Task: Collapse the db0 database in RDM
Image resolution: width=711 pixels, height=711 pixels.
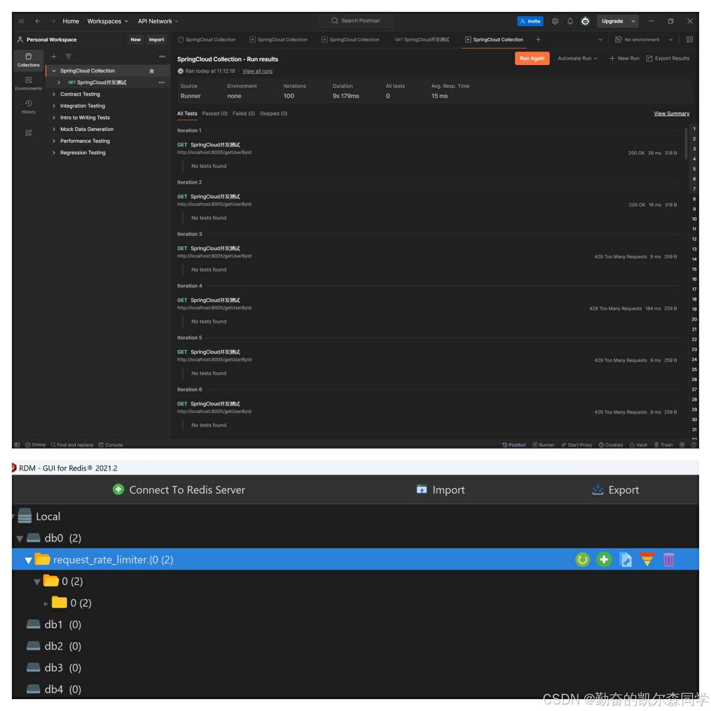Action: coord(20,539)
